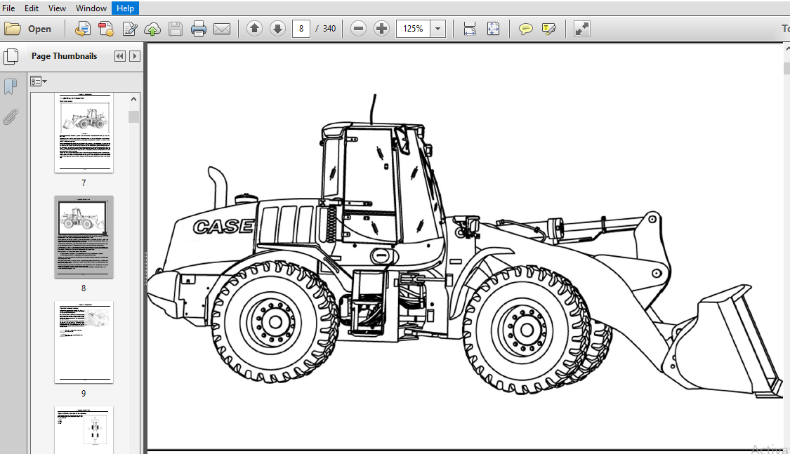The width and height of the screenshot is (790, 454).
Task: Select the highlight text tool
Action: [x=548, y=29]
